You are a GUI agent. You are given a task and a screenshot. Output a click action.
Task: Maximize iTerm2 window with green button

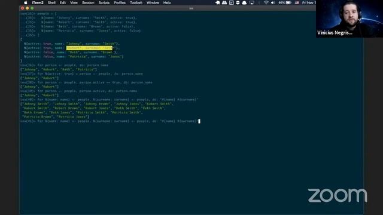pyautogui.click(x=32, y=8)
